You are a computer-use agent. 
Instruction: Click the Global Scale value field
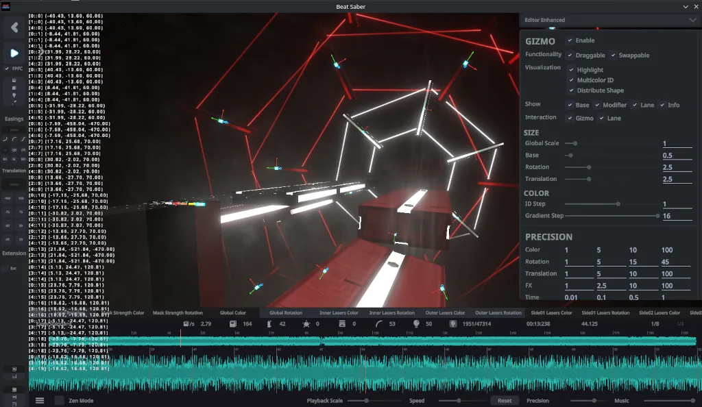point(677,144)
